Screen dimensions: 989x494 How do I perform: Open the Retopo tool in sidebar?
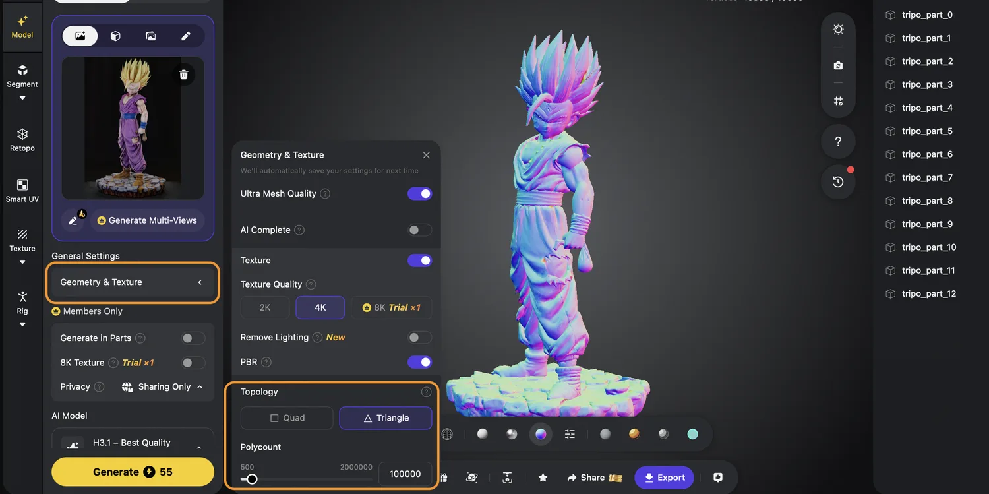coord(22,140)
